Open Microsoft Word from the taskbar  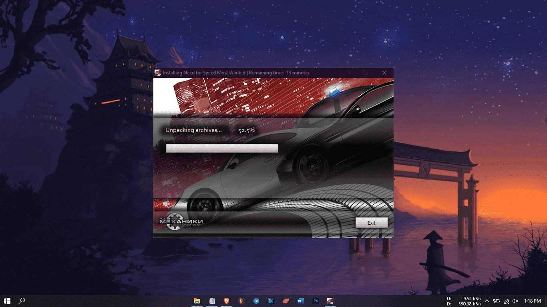pos(301,301)
